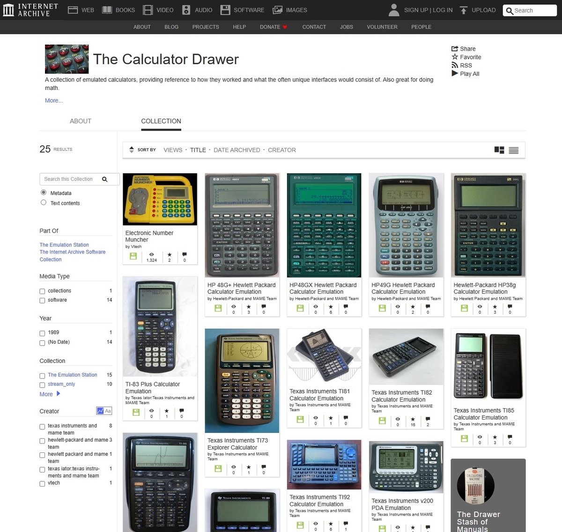Open the PROJECTS page from the menu
This screenshot has width=562, height=532.
click(206, 27)
